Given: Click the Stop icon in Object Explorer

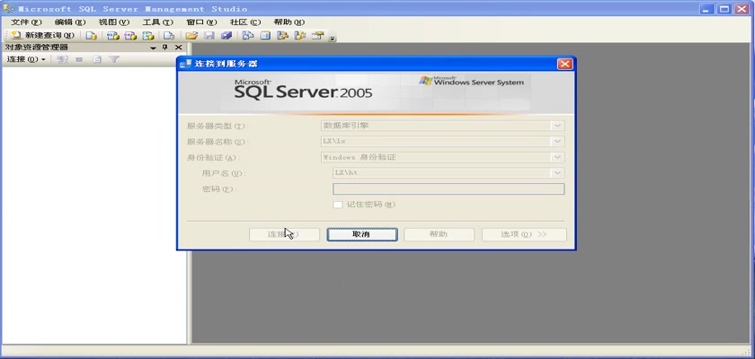Looking at the screenshot, I should pos(79,59).
